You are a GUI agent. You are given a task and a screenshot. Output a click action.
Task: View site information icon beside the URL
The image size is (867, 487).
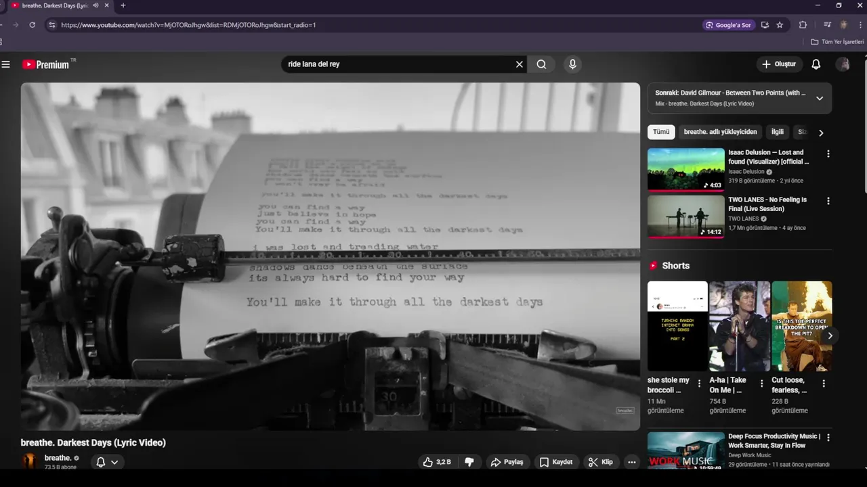[x=51, y=25]
